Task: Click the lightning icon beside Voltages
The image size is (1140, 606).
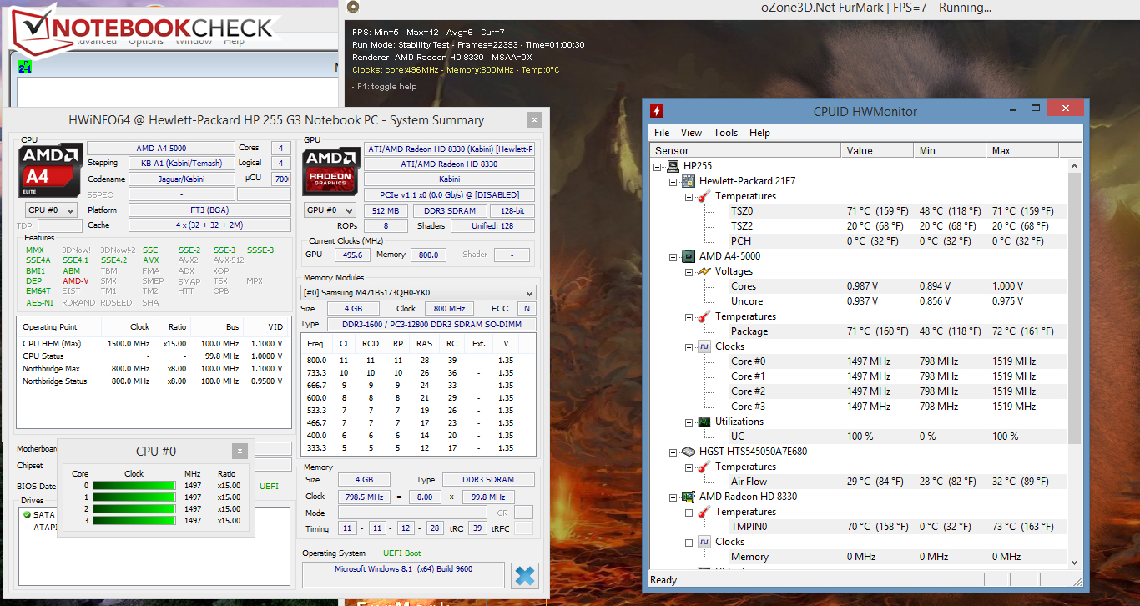Action: coord(704,271)
